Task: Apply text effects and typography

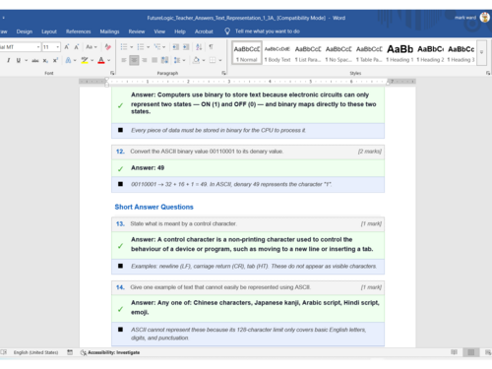Action: [68, 60]
